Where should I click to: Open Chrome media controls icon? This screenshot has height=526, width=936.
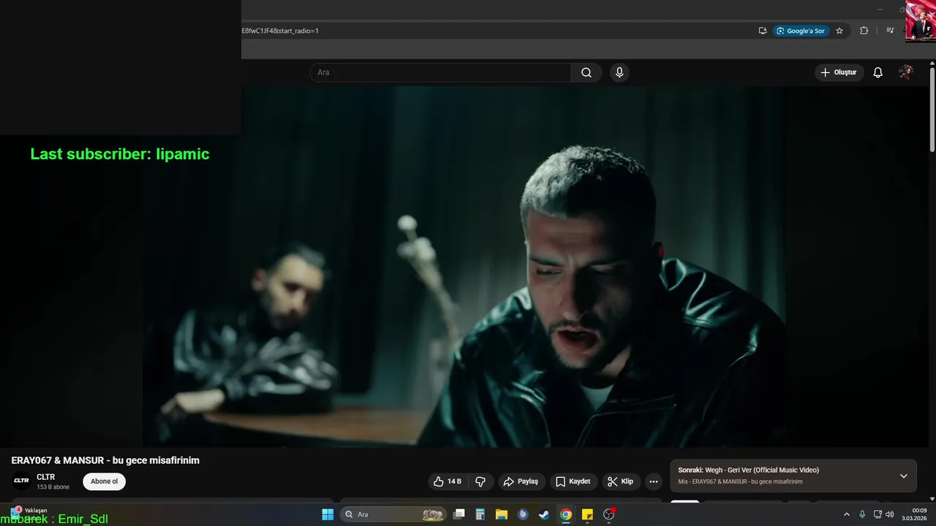tap(890, 31)
